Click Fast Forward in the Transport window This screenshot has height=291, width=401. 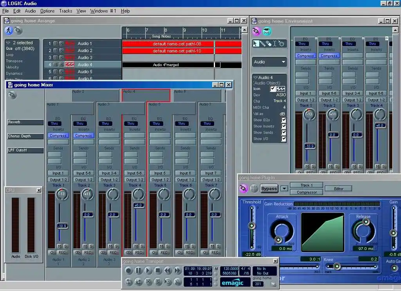[177, 270]
